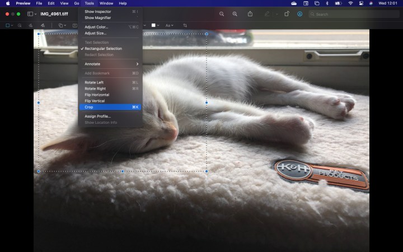Click the cloud icon in menu bar
This screenshot has width=403, height=252.
pyautogui.click(x=294, y=3)
